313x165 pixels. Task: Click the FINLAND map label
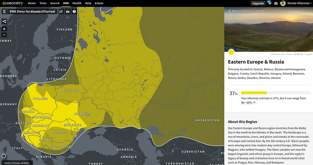65,29
